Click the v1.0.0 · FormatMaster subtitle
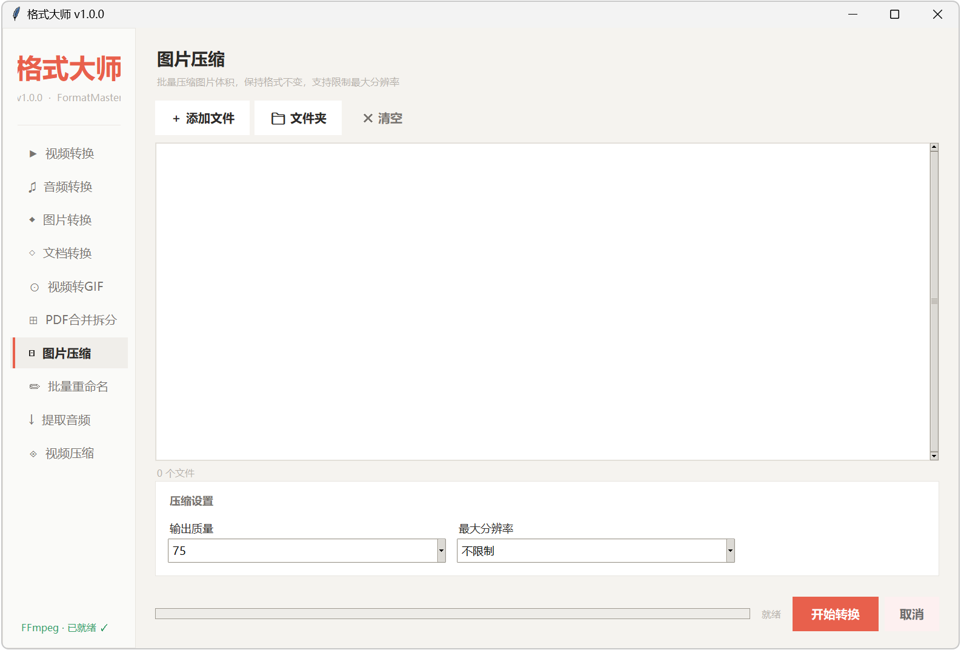 coord(69,98)
